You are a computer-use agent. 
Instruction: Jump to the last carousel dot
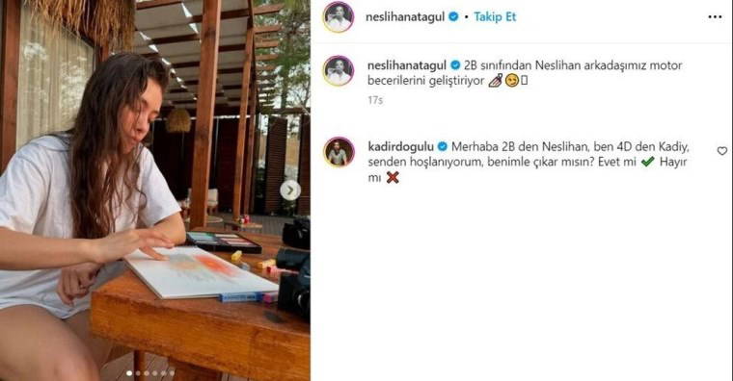(172, 373)
